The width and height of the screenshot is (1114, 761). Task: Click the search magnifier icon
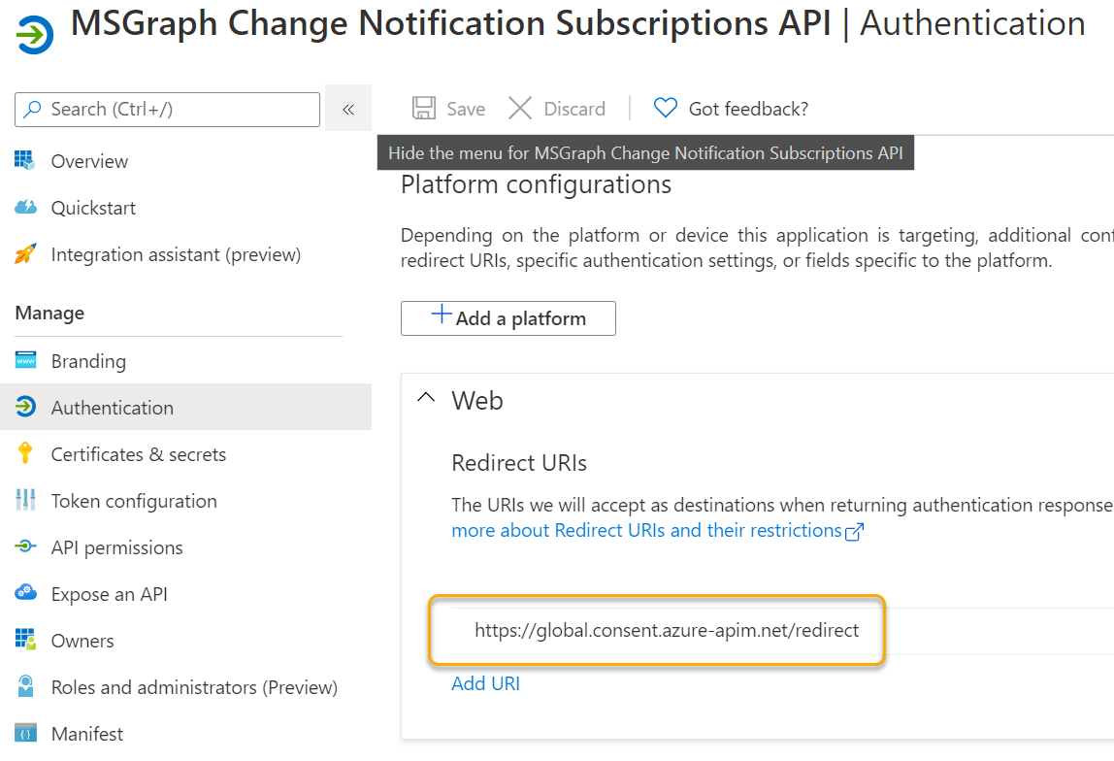click(32, 110)
